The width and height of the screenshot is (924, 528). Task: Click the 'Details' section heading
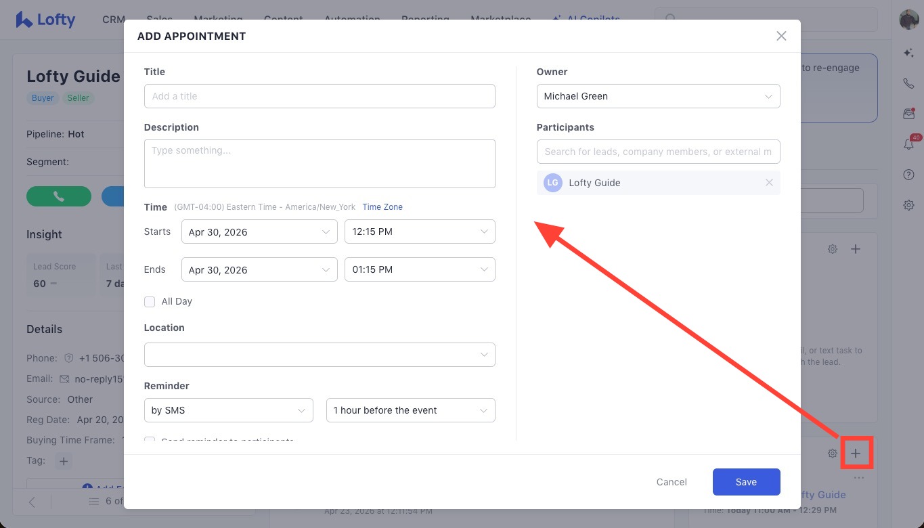coord(44,329)
